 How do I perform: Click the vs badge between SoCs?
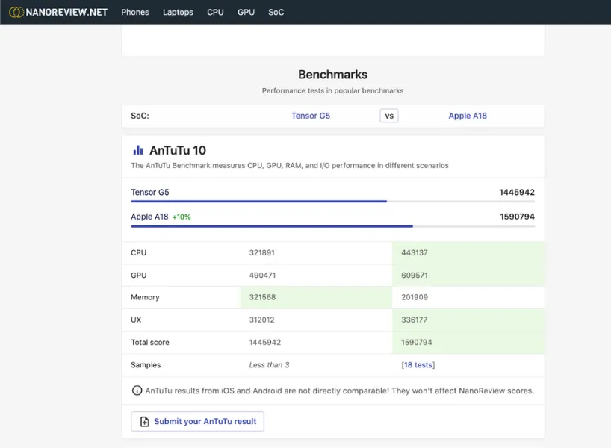click(x=389, y=116)
